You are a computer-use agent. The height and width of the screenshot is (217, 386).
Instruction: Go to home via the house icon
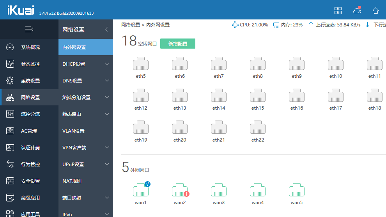tap(375, 10)
